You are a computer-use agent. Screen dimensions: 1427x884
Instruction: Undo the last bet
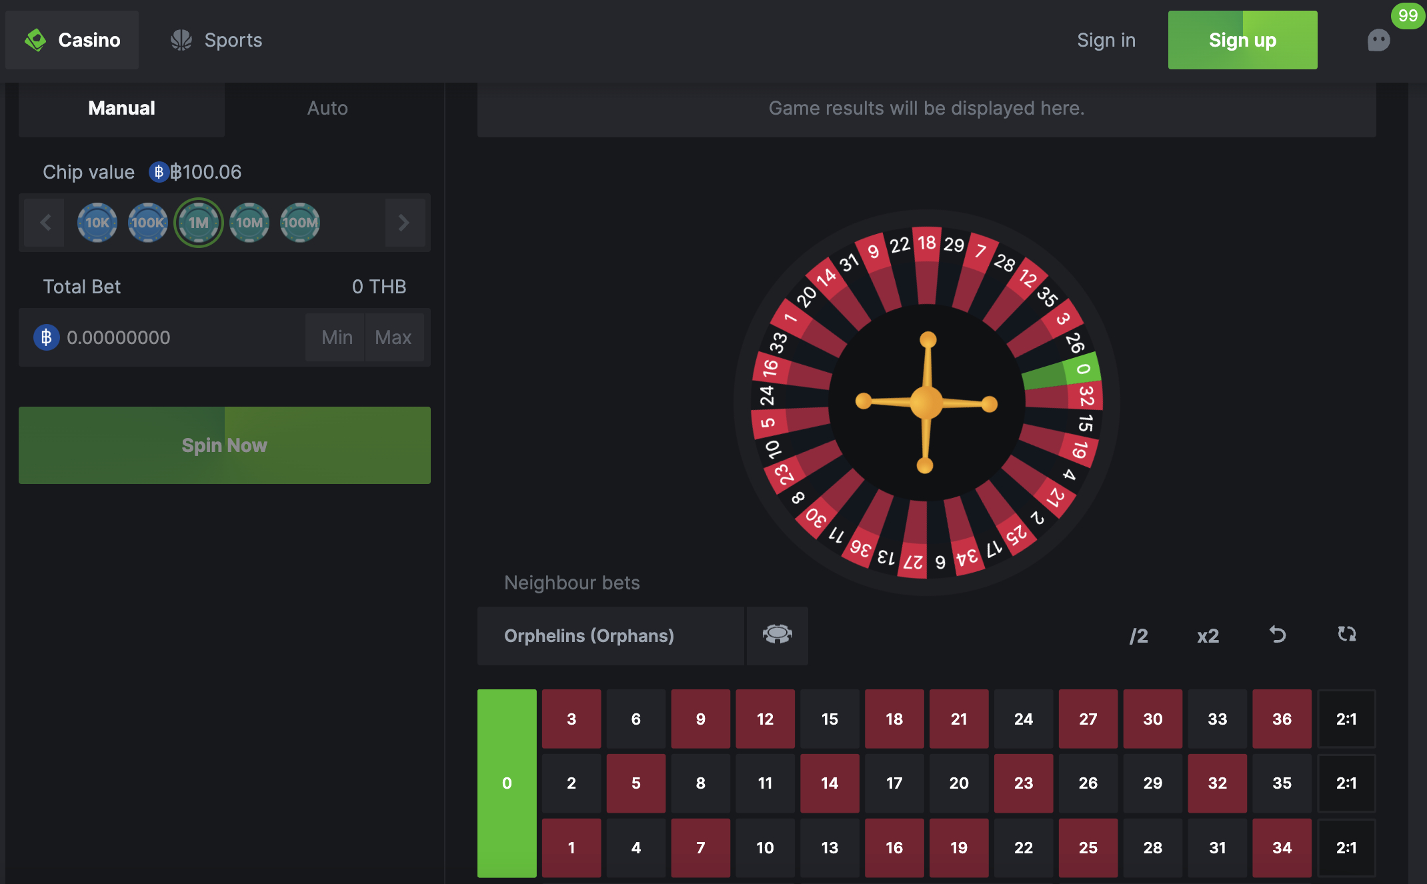pos(1277,635)
